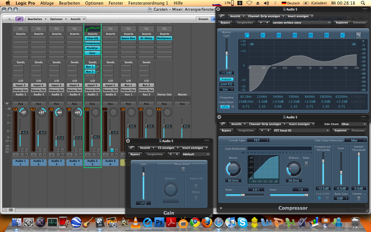Click the link icon in the Gain plugin window
Image resolution: width=371 pixels, height=232 pixels.
point(132,148)
